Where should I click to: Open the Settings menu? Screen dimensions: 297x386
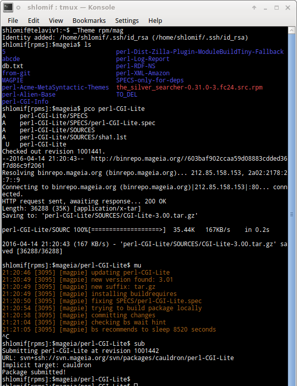point(127,21)
